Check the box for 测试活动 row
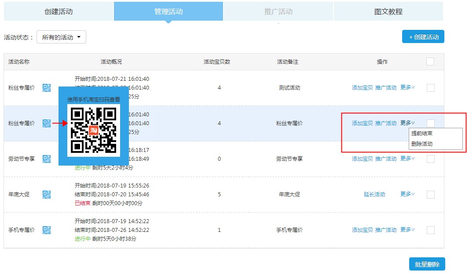This screenshot has width=469, height=278. (430, 88)
